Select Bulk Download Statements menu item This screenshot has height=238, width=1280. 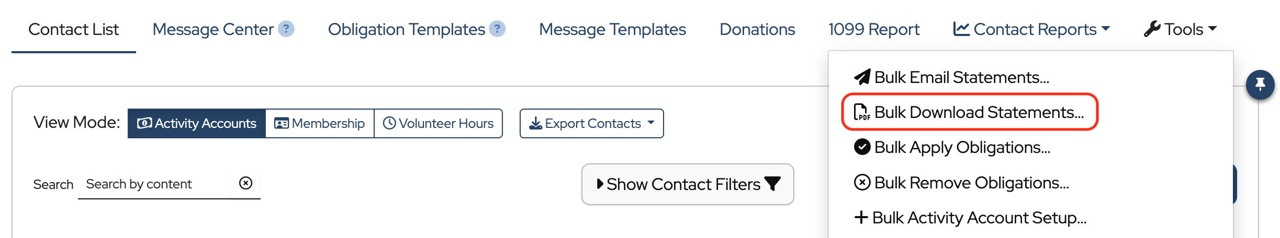pos(979,112)
